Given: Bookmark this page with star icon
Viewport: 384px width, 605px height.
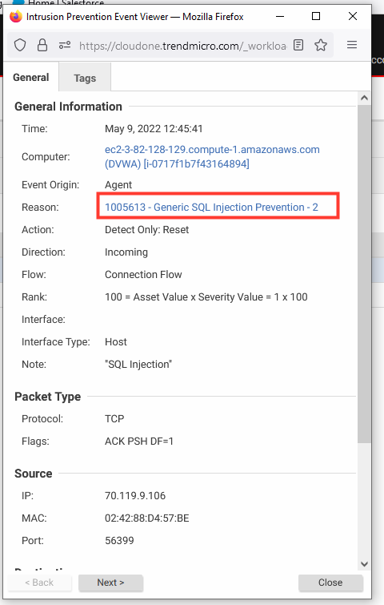Looking at the screenshot, I should point(321,45).
